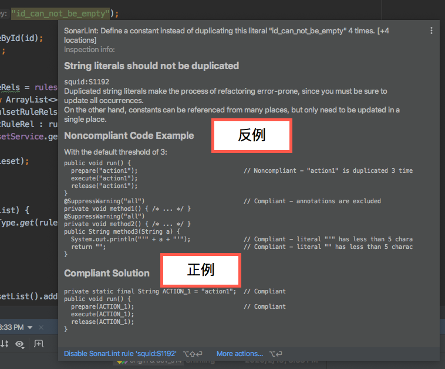The image size is (445, 369).
Task: Click the More actions... link
Action: point(240,354)
